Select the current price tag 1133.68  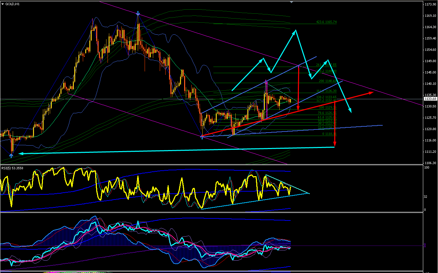pos(430,99)
